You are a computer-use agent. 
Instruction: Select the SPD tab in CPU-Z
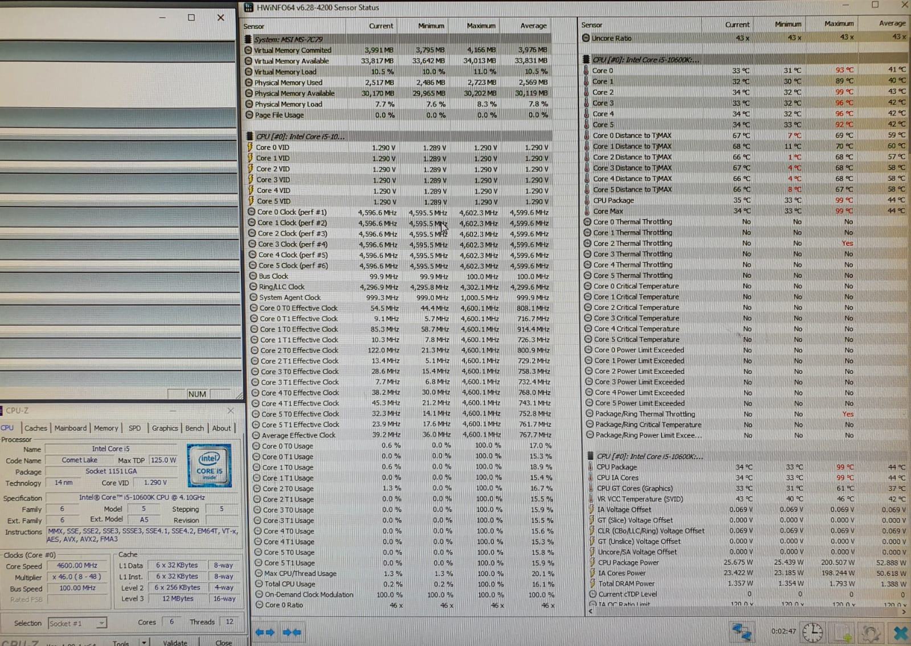(134, 428)
